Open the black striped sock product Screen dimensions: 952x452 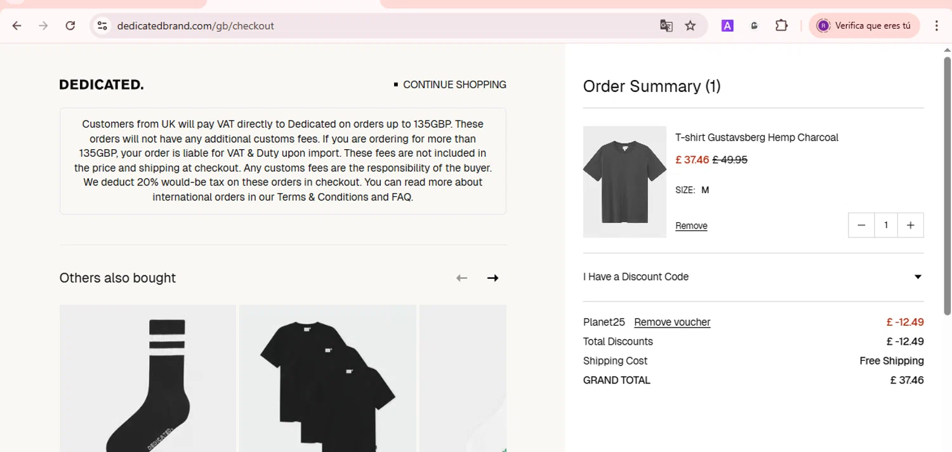148,378
